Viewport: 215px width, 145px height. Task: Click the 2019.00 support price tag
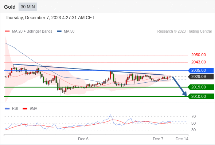click(x=201, y=87)
